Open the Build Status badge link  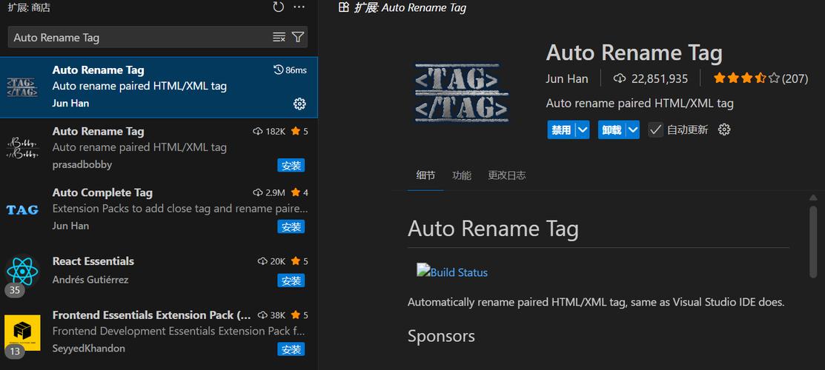452,272
